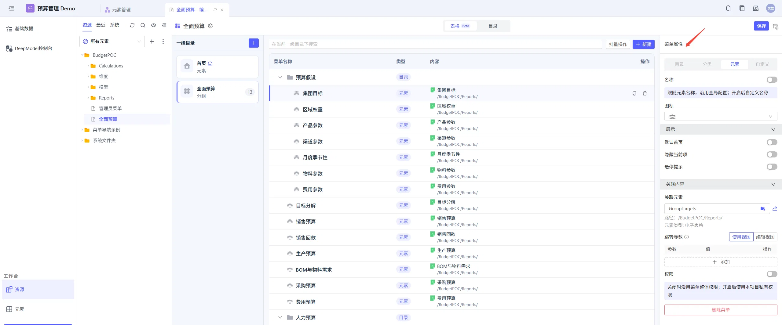Open 批量操作 batch actions
This screenshot has height=325, width=782.
click(618, 45)
